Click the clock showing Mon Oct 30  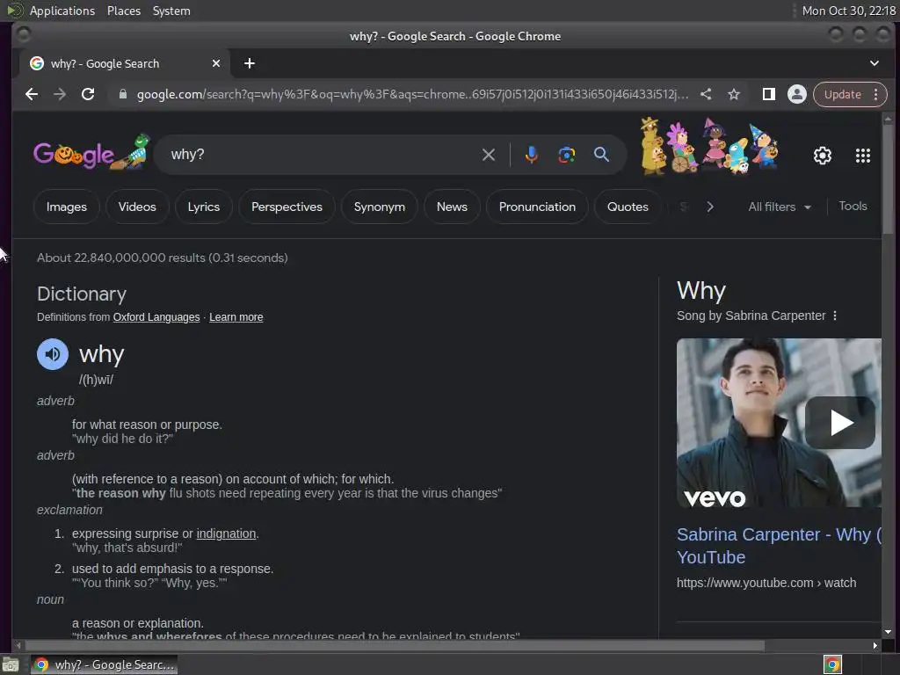click(848, 11)
